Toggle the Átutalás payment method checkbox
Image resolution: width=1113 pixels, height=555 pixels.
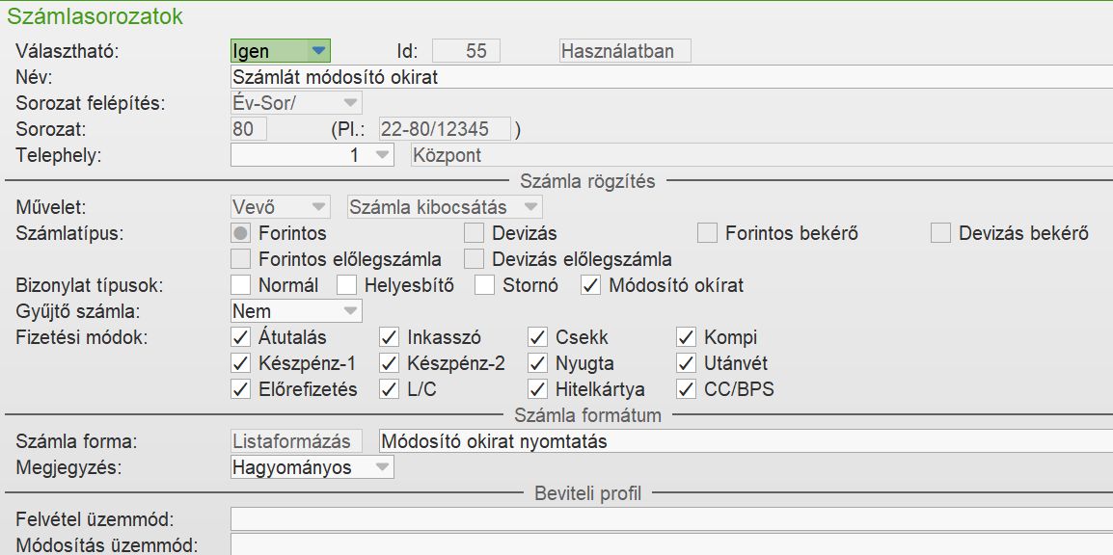[241, 337]
